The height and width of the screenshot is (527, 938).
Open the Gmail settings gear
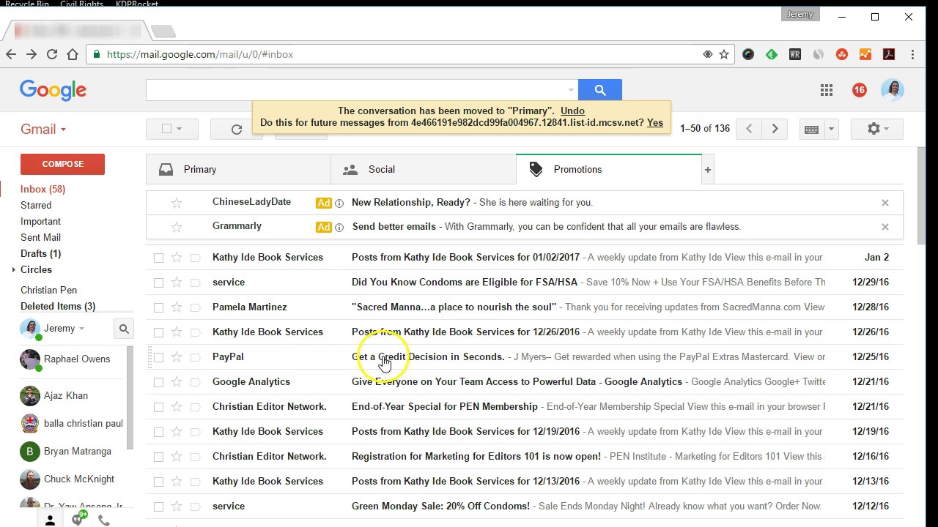point(877,129)
